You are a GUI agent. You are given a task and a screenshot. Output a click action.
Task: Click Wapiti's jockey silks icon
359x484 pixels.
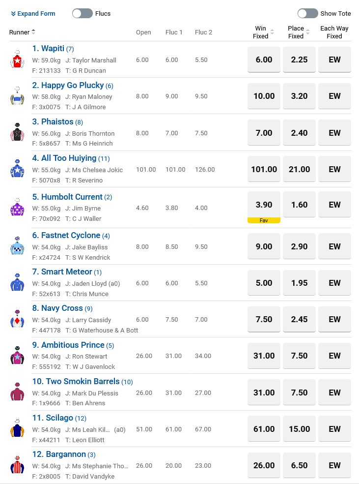[17, 60]
